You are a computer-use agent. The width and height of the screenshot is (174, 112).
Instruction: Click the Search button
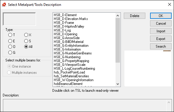pos(161,46)
